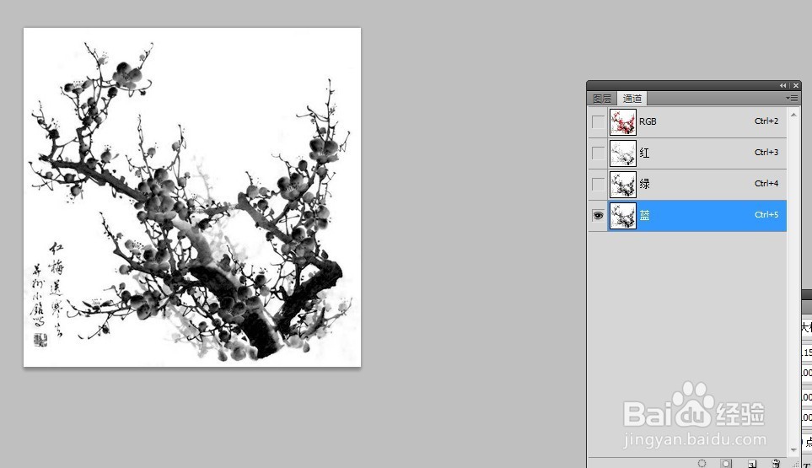Close the channels panel
The height and width of the screenshot is (468, 812).
[796, 85]
